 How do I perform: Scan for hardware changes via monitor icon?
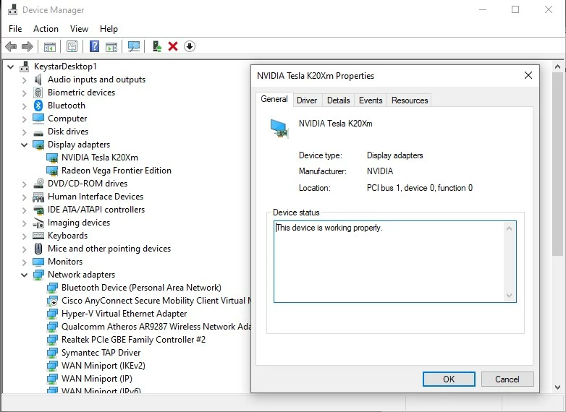[x=134, y=46]
